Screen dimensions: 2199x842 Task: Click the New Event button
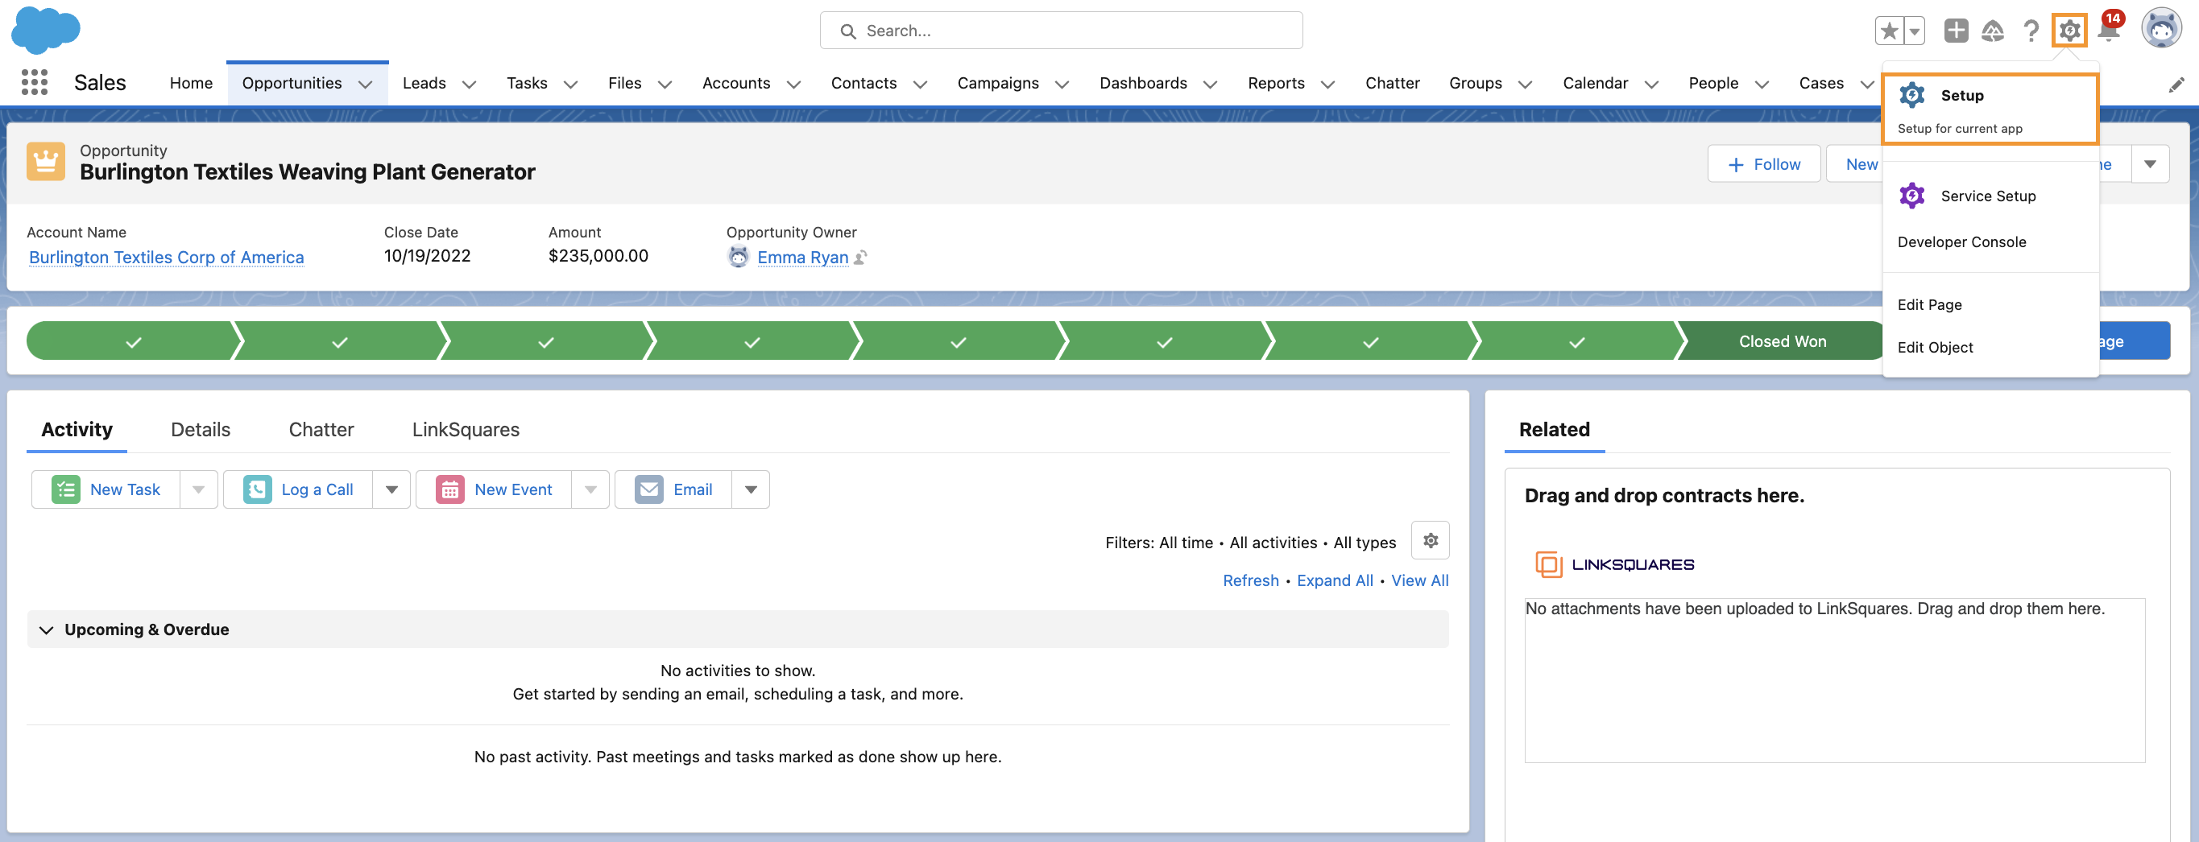495,489
